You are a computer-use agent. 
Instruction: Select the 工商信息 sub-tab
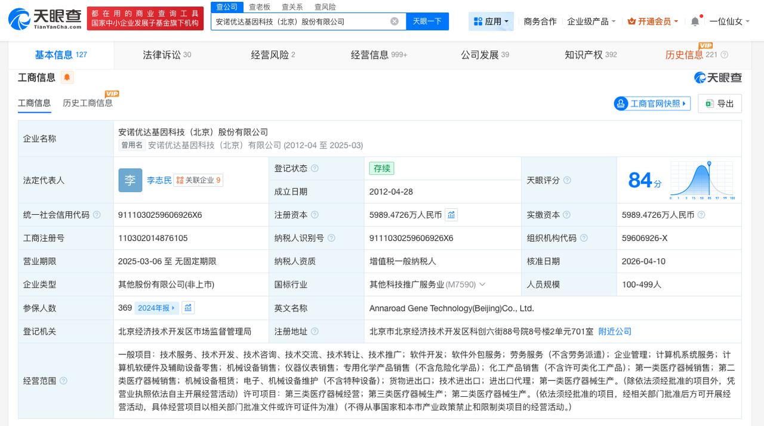[35, 103]
